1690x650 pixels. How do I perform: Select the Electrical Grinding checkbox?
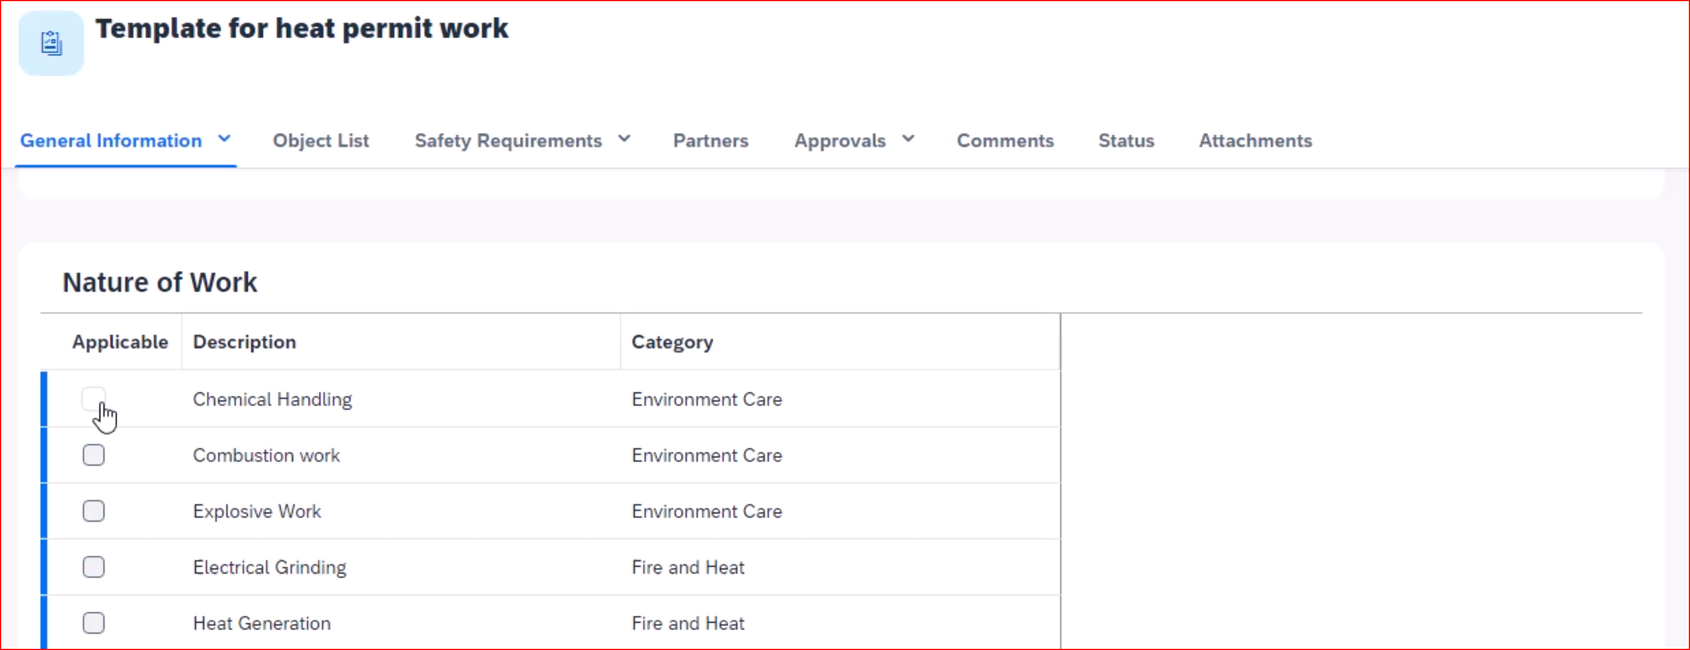point(93,566)
